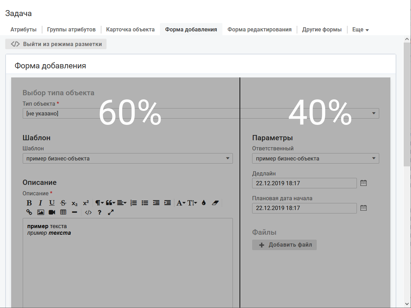411x308 pixels.
Task: Click the insert video icon
Action: (x=52, y=212)
